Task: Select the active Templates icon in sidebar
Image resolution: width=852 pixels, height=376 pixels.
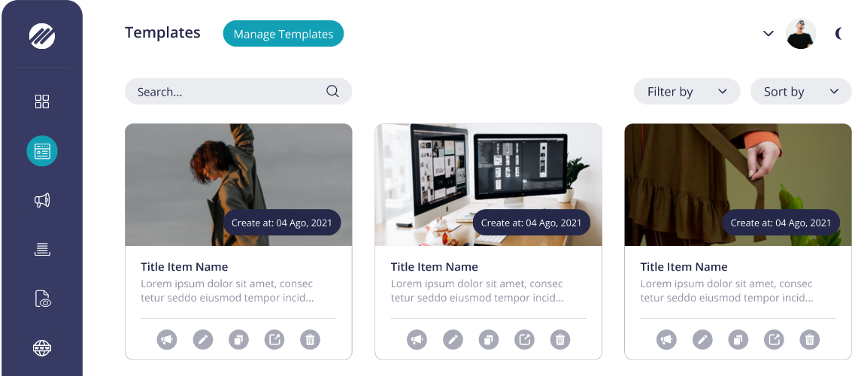Action: point(42,151)
